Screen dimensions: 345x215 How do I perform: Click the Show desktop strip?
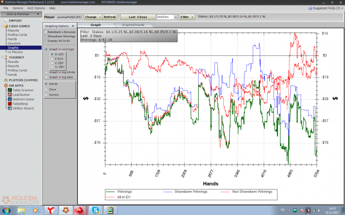click(x=343, y=211)
